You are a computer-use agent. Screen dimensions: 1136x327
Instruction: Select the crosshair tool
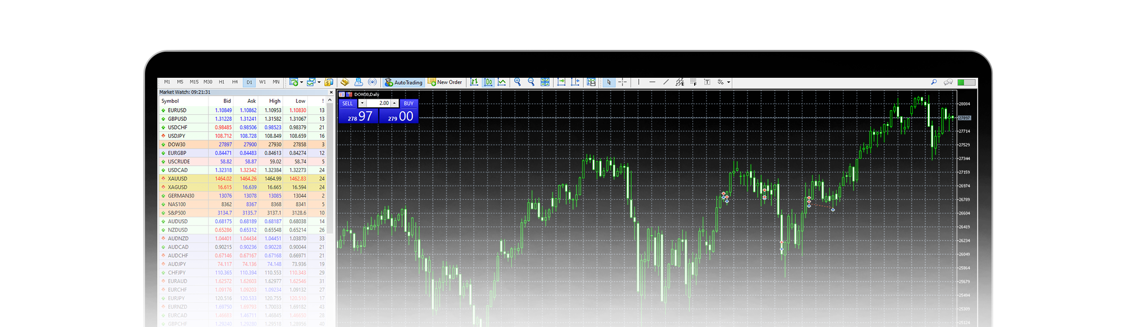[x=623, y=82]
